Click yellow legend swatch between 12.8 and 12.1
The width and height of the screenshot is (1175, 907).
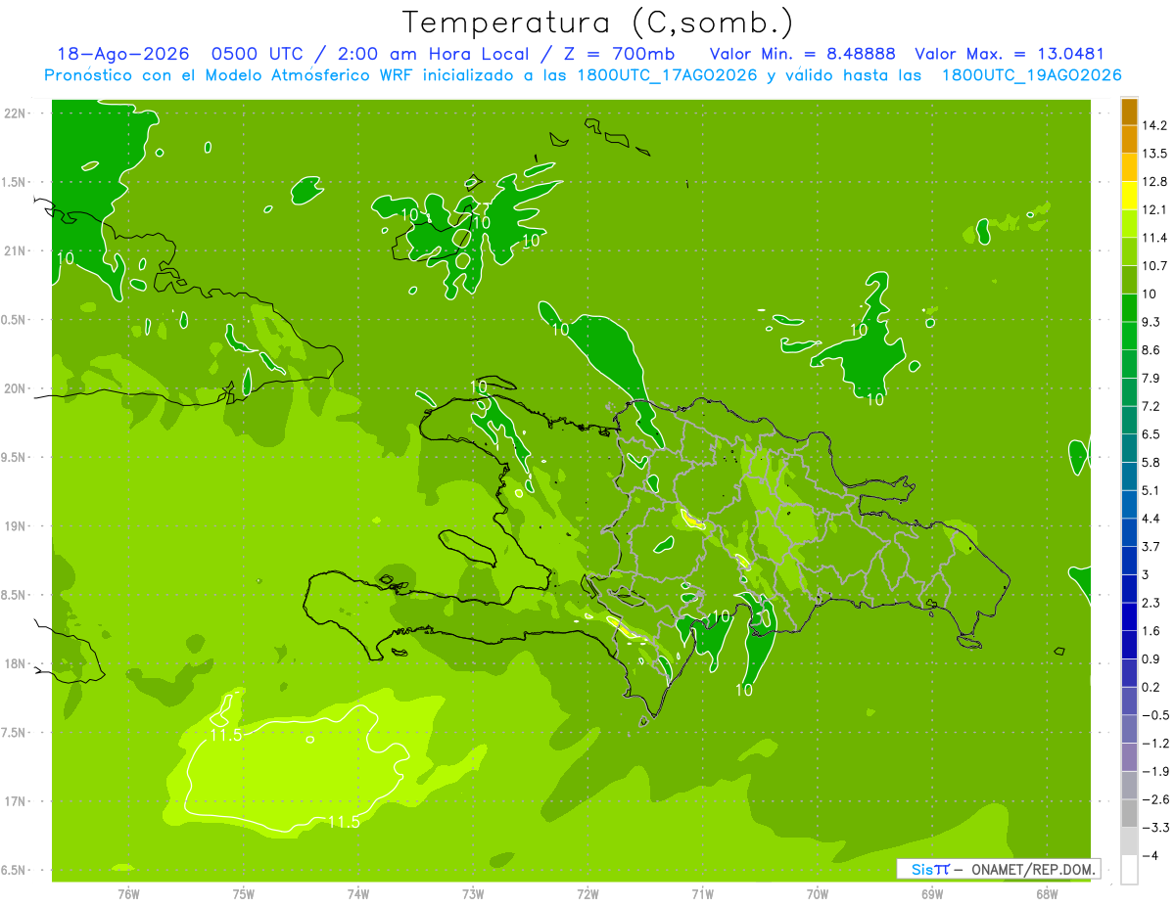coord(1129,196)
